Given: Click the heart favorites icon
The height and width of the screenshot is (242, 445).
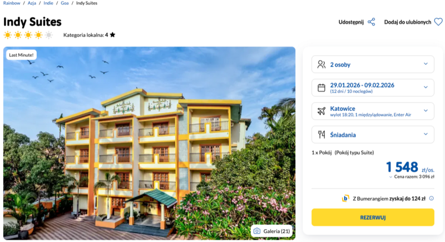Looking at the screenshot, I should click(x=438, y=22).
